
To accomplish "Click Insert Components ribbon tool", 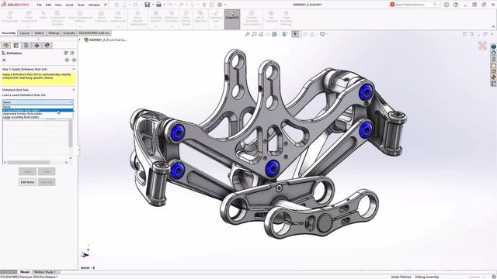I will pyautogui.click(x=29, y=17).
